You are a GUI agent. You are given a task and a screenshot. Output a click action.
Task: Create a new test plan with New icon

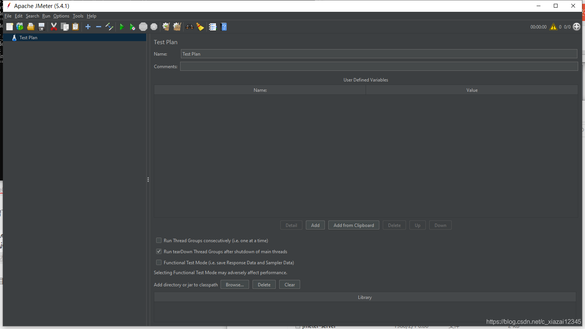point(10,27)
